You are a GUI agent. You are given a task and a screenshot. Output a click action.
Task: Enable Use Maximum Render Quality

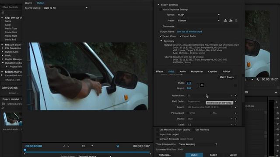tap(157, 130)
